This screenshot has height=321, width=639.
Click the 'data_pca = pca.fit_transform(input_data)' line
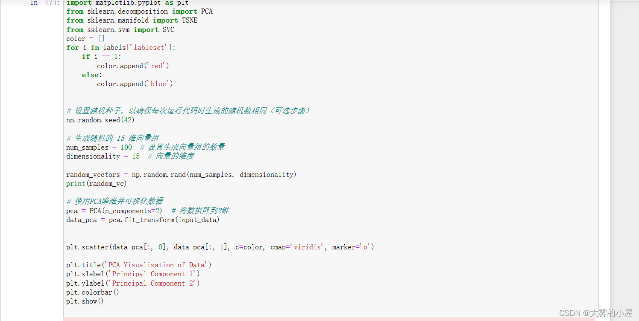[x=143, y=220]
